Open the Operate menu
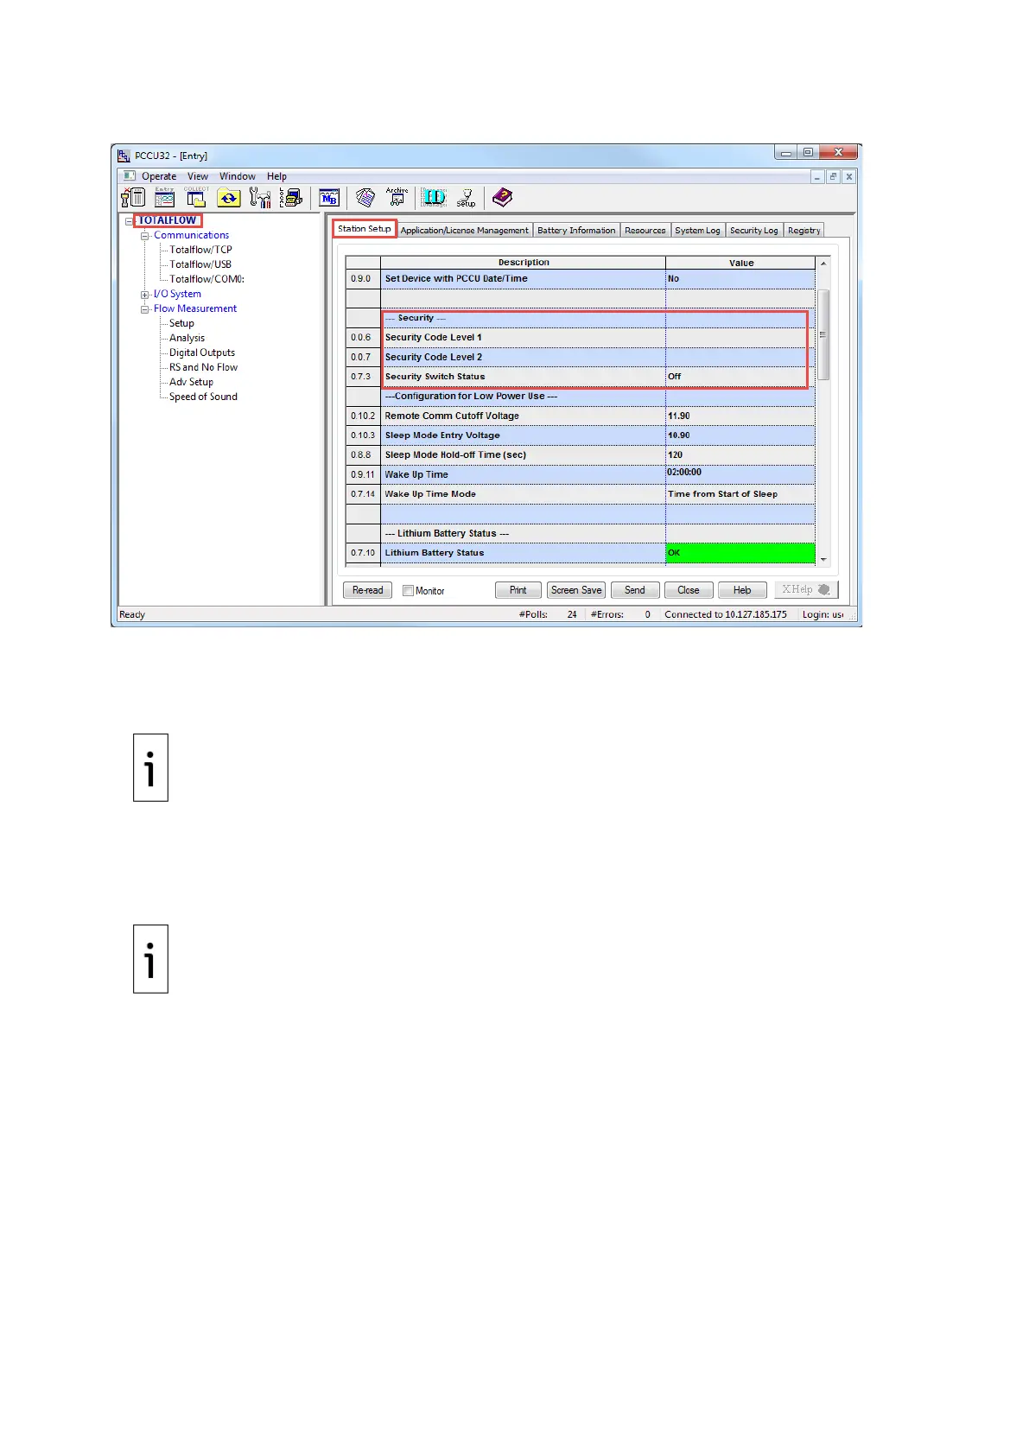 coord(159,176)
